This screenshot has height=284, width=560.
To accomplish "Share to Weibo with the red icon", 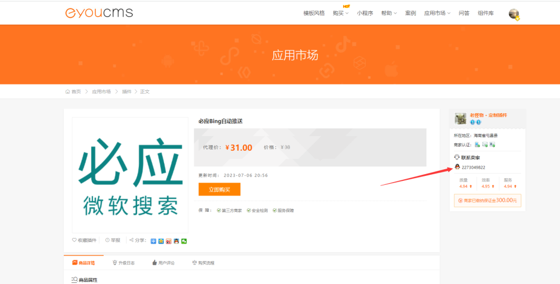I will [x=169, y=241].
